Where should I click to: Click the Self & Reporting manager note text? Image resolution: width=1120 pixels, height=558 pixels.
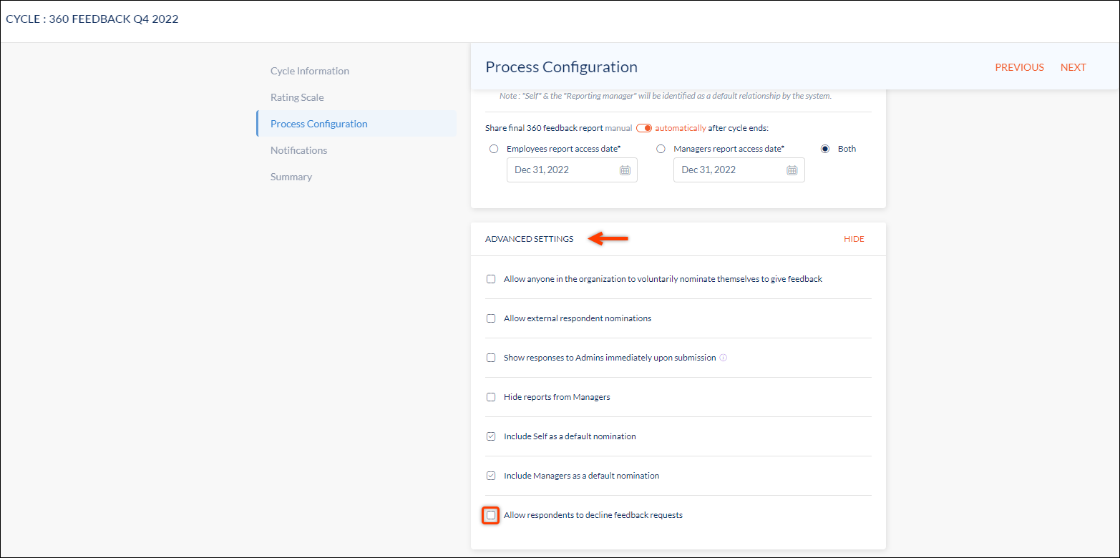click(x=666, y=96)
